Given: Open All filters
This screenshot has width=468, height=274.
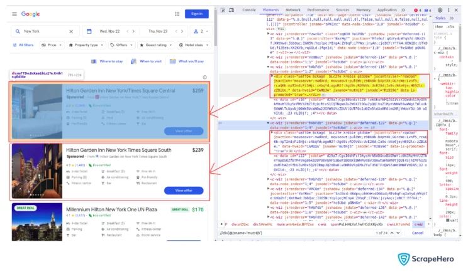Looking at the screenshot, I should pos(23,45).
